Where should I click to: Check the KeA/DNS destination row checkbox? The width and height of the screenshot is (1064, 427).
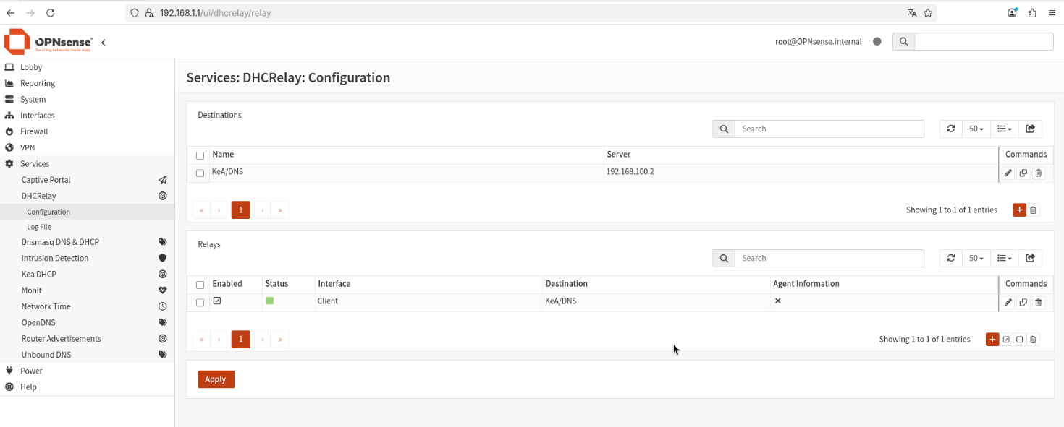(200, 173)
